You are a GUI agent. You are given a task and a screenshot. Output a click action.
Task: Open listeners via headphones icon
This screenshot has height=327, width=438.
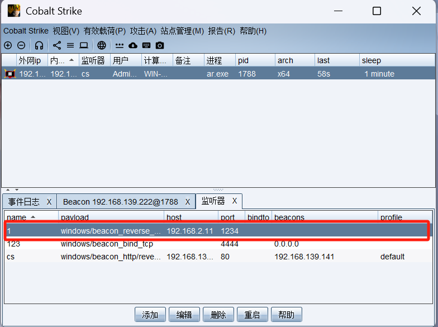coord(39,45)
